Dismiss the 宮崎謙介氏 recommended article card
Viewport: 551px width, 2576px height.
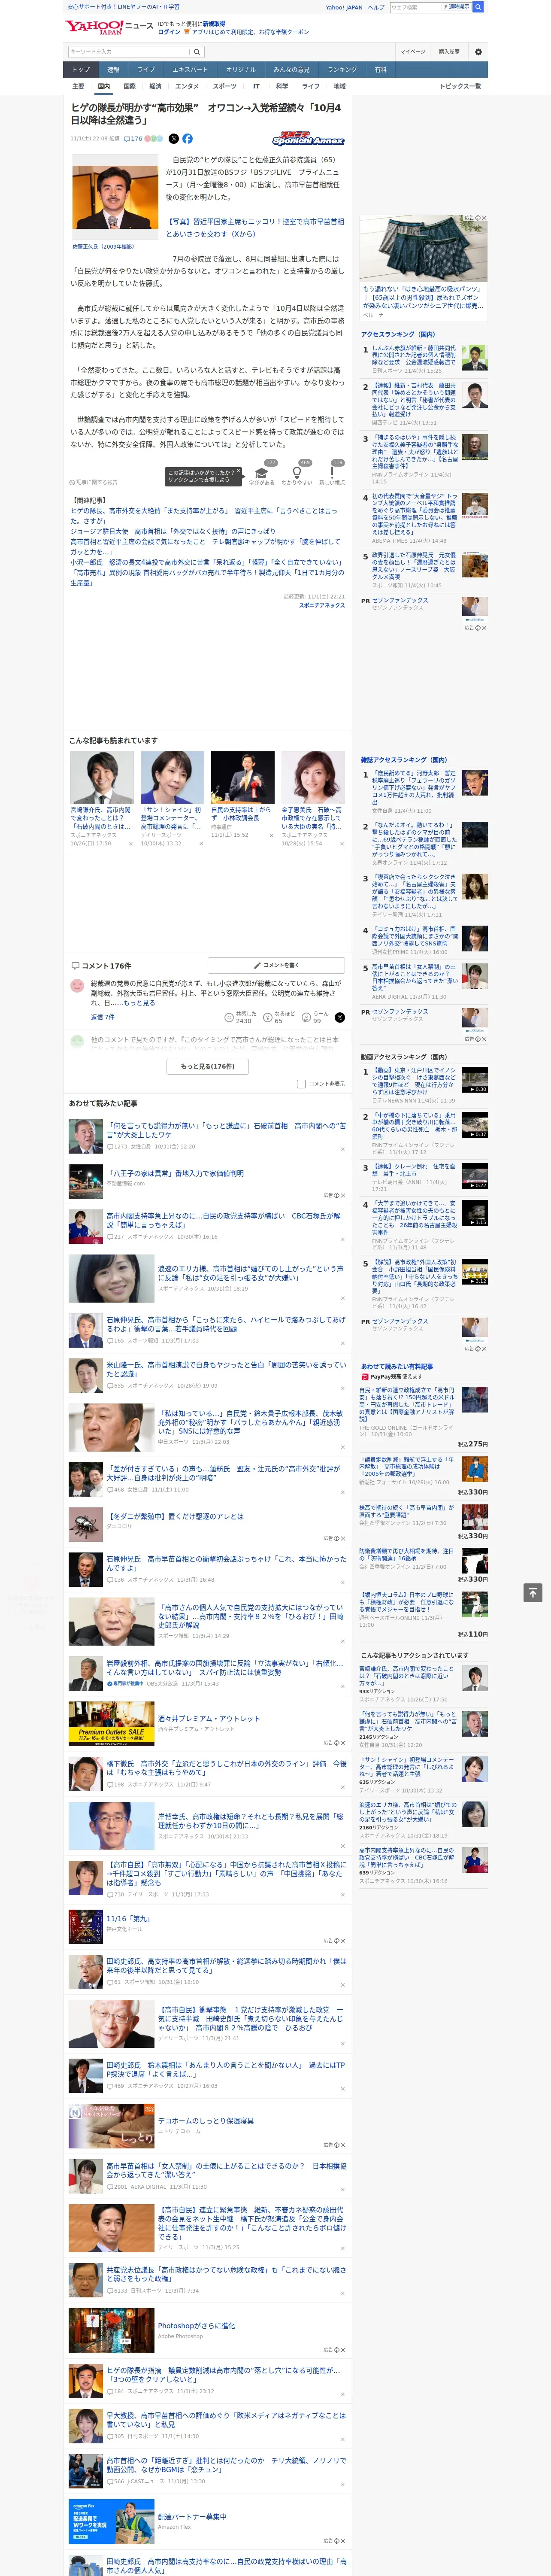(130, 844)
